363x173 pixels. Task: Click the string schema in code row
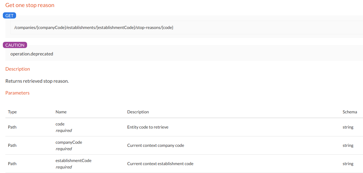click(x=348, y=127)
